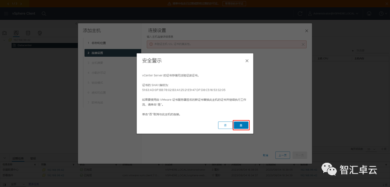This screenshot has height=187, width=390.
Task: Click the 创建数据中心 task name
Action: (10, 170)
